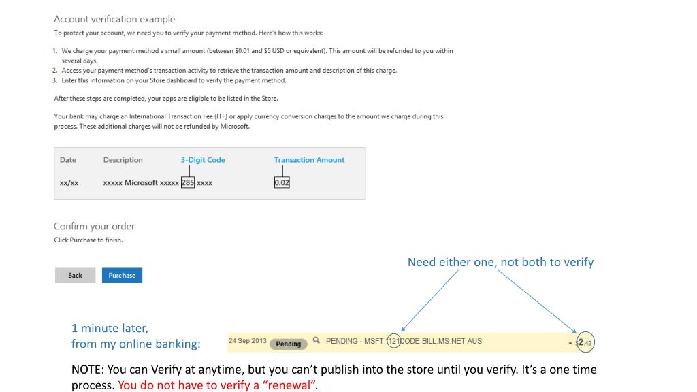Click the xx/xx date placeholder
The width and height of the screenshot is (697, 392).
pos(69,182)
